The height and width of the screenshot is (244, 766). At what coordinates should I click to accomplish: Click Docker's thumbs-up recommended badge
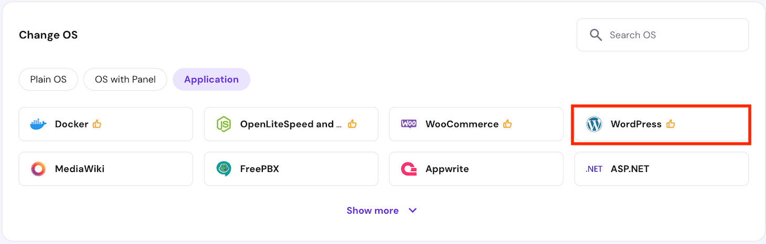click(97, 124)
